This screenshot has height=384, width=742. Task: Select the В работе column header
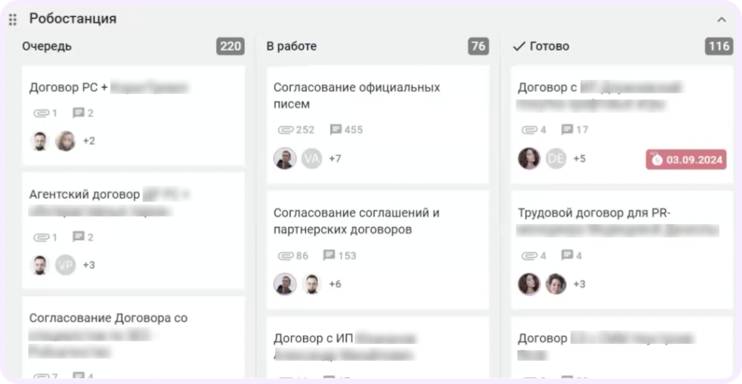click(292, 46)
